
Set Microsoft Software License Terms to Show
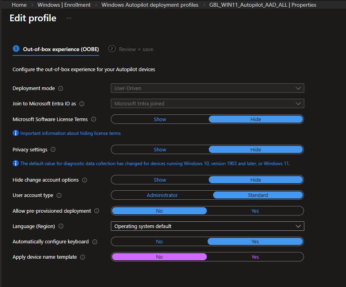pyautogui.click(x=160, y=119)
